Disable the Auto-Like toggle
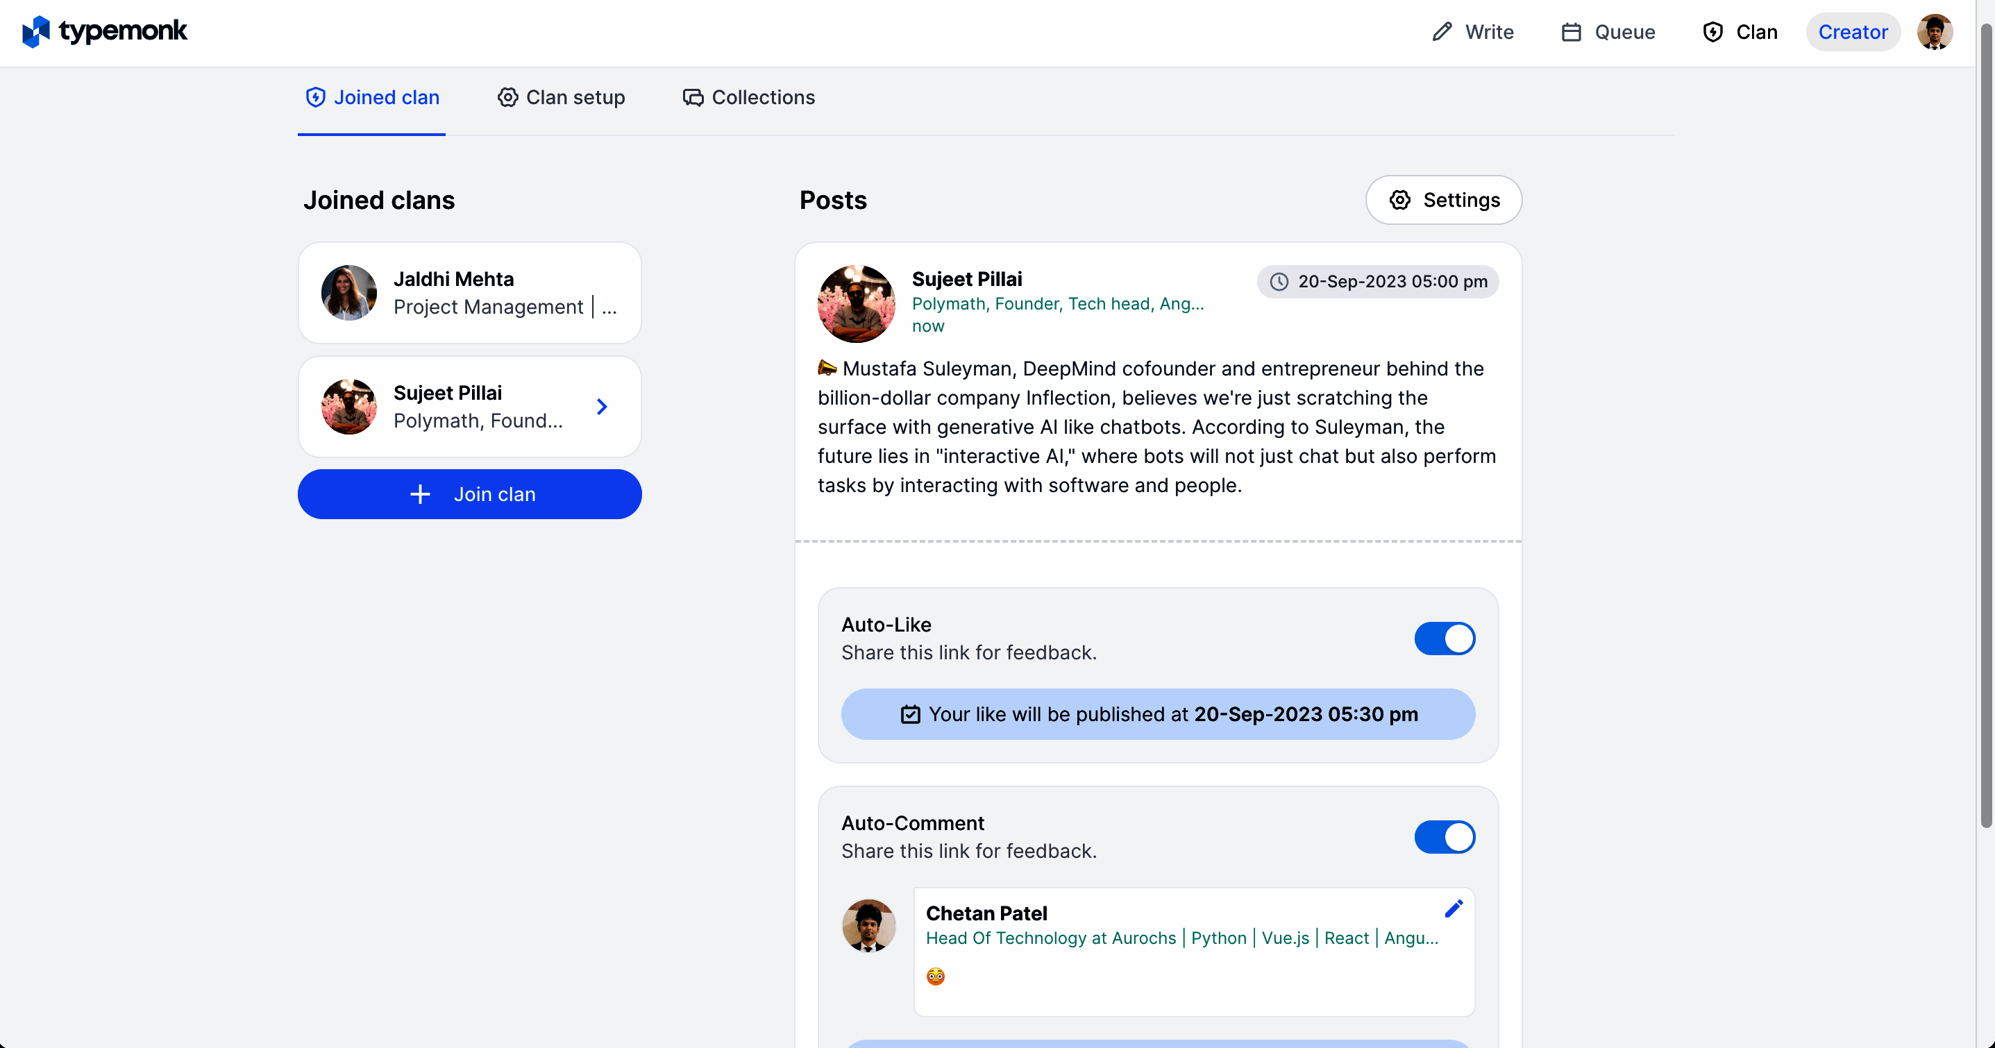The height and width of the screenshot is (1048, 1995). point(1445,639)
